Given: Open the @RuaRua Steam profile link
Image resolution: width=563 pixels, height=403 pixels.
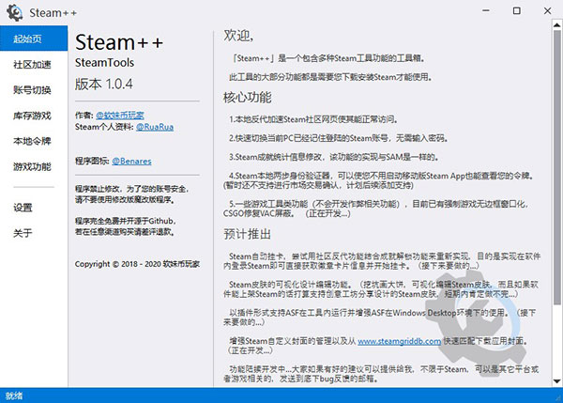Looking at the screenshot, I should click(155, 127).
